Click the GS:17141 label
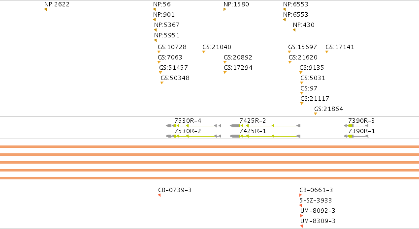 (x=340, y=47)
